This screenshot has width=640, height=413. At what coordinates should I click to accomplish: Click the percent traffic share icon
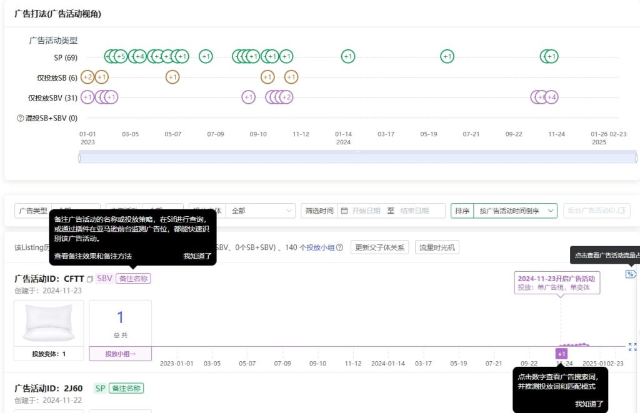click(x=631, y=274)
